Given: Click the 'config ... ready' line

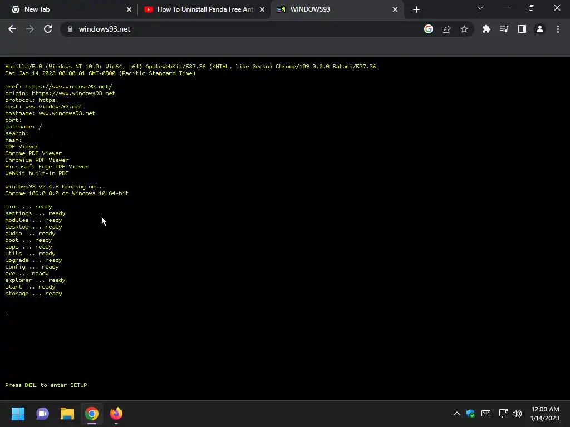Looking at the screenshot, I should [x=32, y=267].
